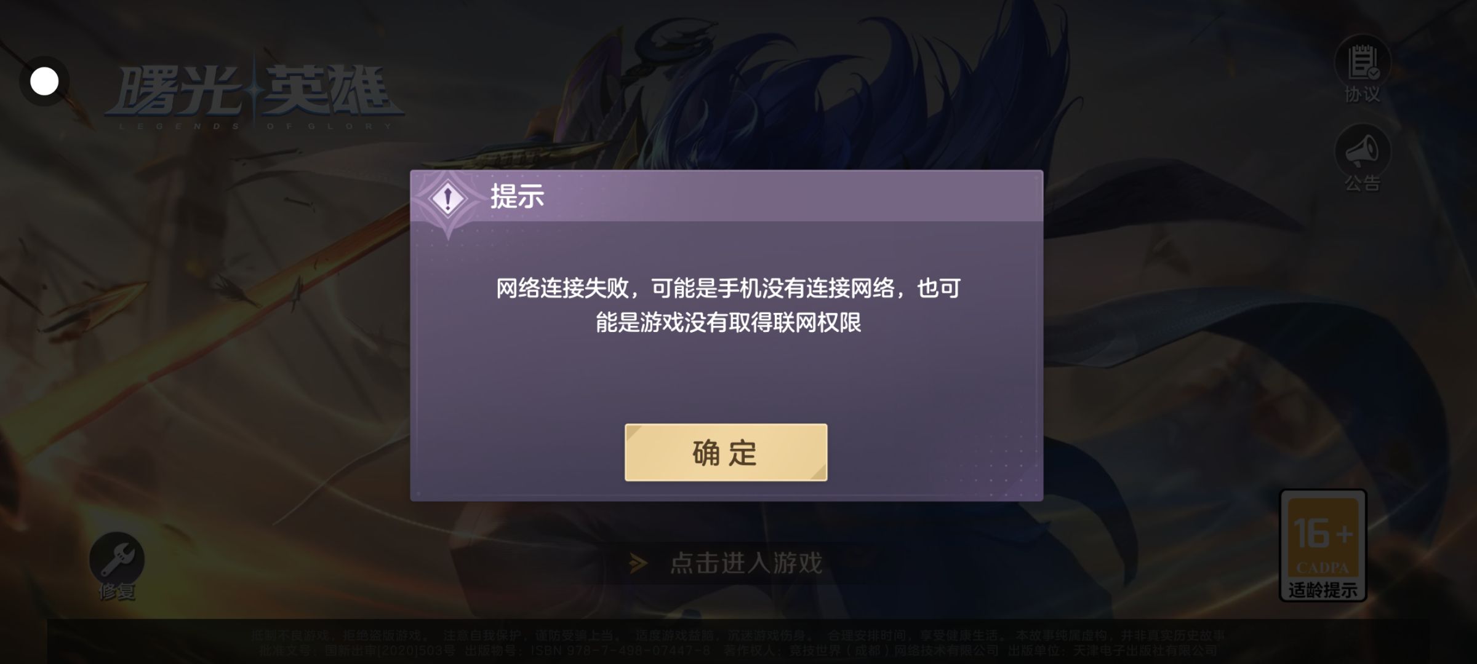Click the 抵制不良游戏 health advisory footer line
Screen dimensions: 1477x664
(x=738, y=635)
